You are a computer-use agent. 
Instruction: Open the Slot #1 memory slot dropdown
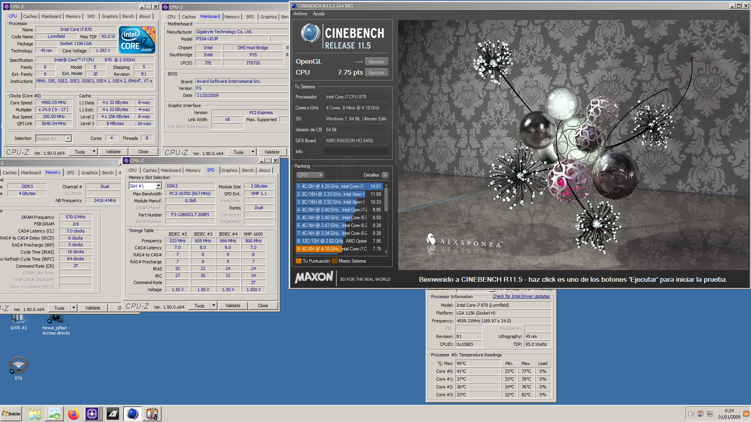coord(158,186)
